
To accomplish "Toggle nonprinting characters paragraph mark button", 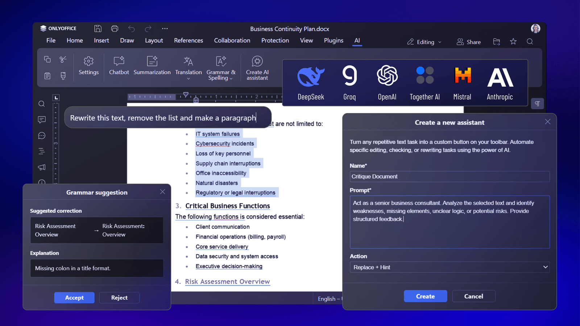I will 537,104.
